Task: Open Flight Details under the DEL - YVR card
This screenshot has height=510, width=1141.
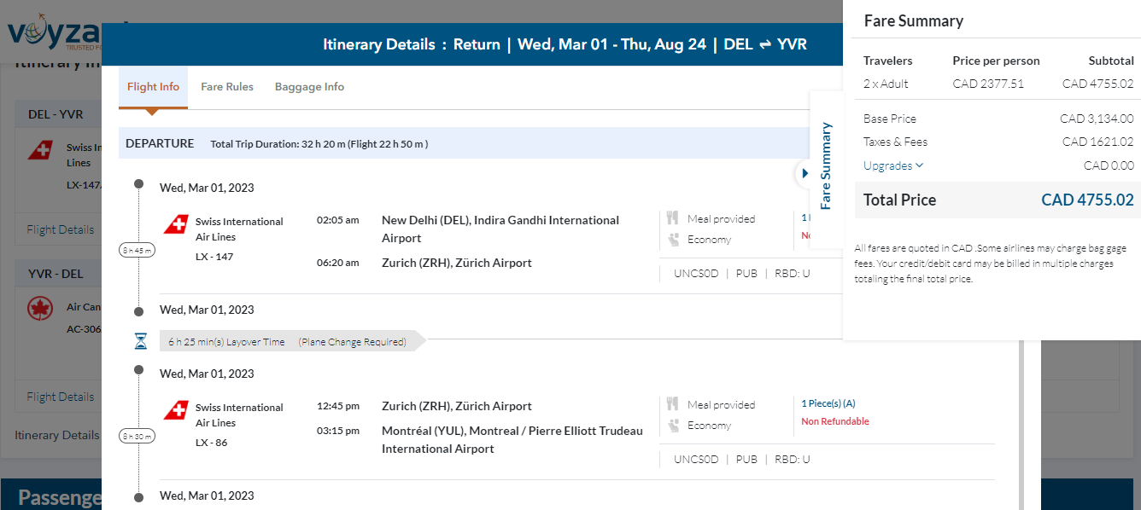Action: click(60, 229)
